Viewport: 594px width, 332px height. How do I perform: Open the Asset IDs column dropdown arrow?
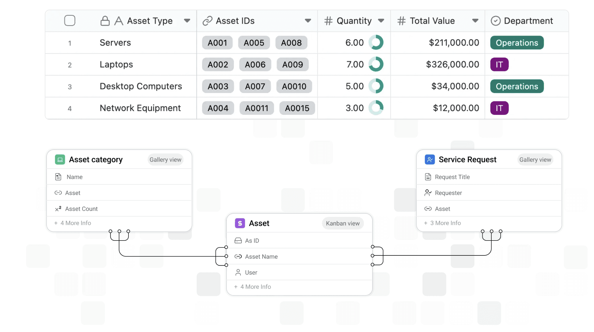click(308, 21)
